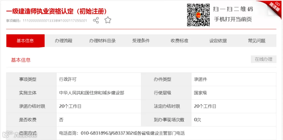The height and width of the screenshot is (140, 283).
Task: Click the red 基本信息 section heading
Action: pyautogui.click(x=21, y=60)
